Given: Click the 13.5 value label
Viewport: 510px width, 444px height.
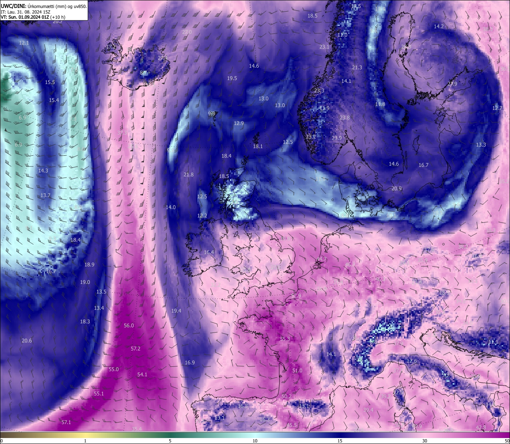Looking at the screenshot, I should click(x=101, y=291).
